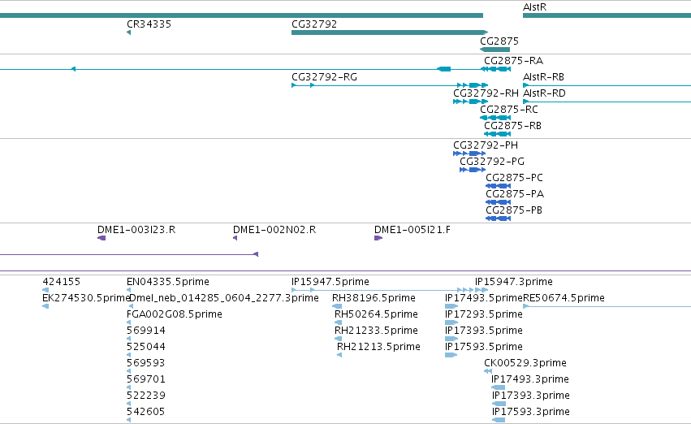Select the EK274530.5prime EST marker

click(45, 306)
